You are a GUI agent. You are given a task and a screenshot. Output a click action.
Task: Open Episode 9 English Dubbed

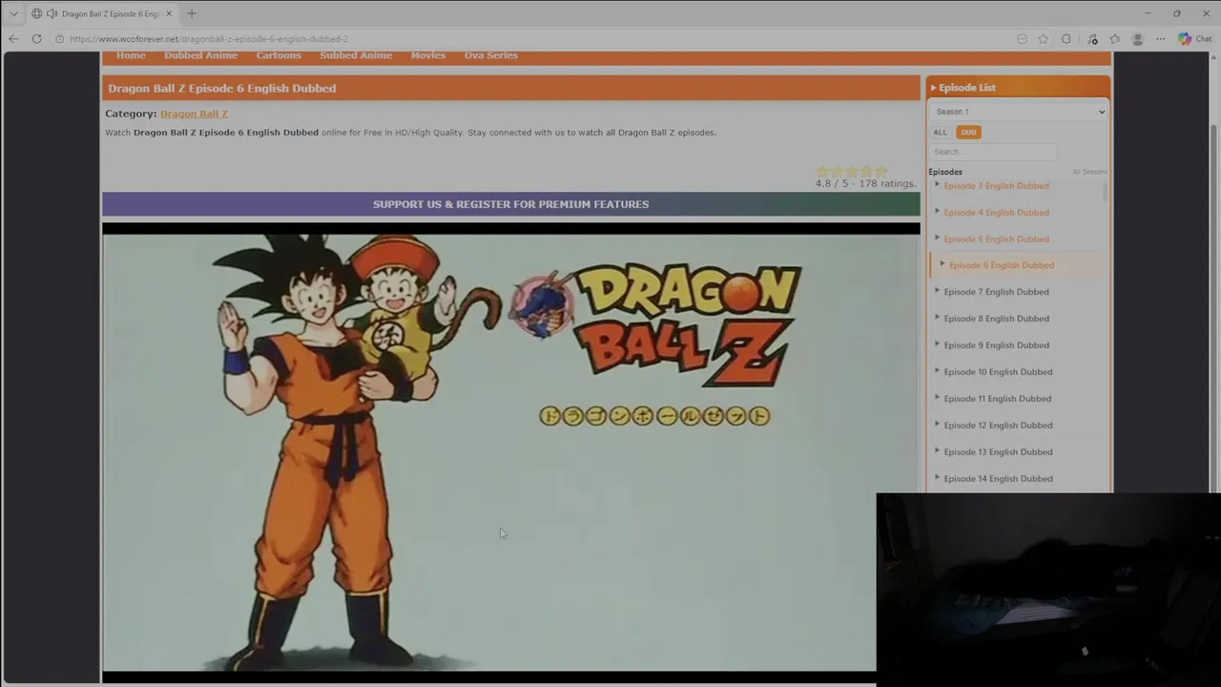[x=996, y=345]
